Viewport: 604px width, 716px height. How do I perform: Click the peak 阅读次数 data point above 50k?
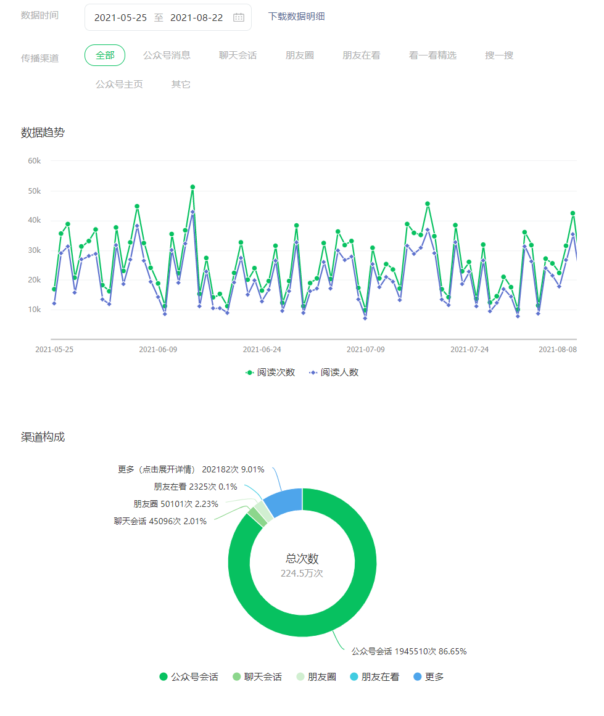192,187
